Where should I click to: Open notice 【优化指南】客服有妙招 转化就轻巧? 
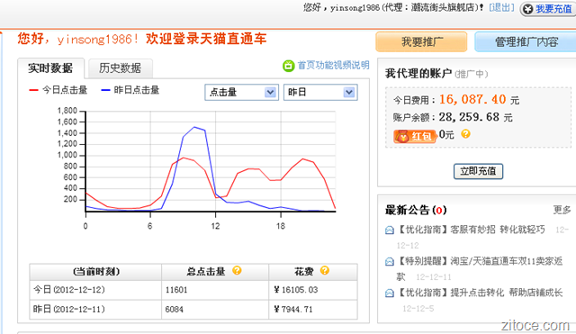(471, 230)
